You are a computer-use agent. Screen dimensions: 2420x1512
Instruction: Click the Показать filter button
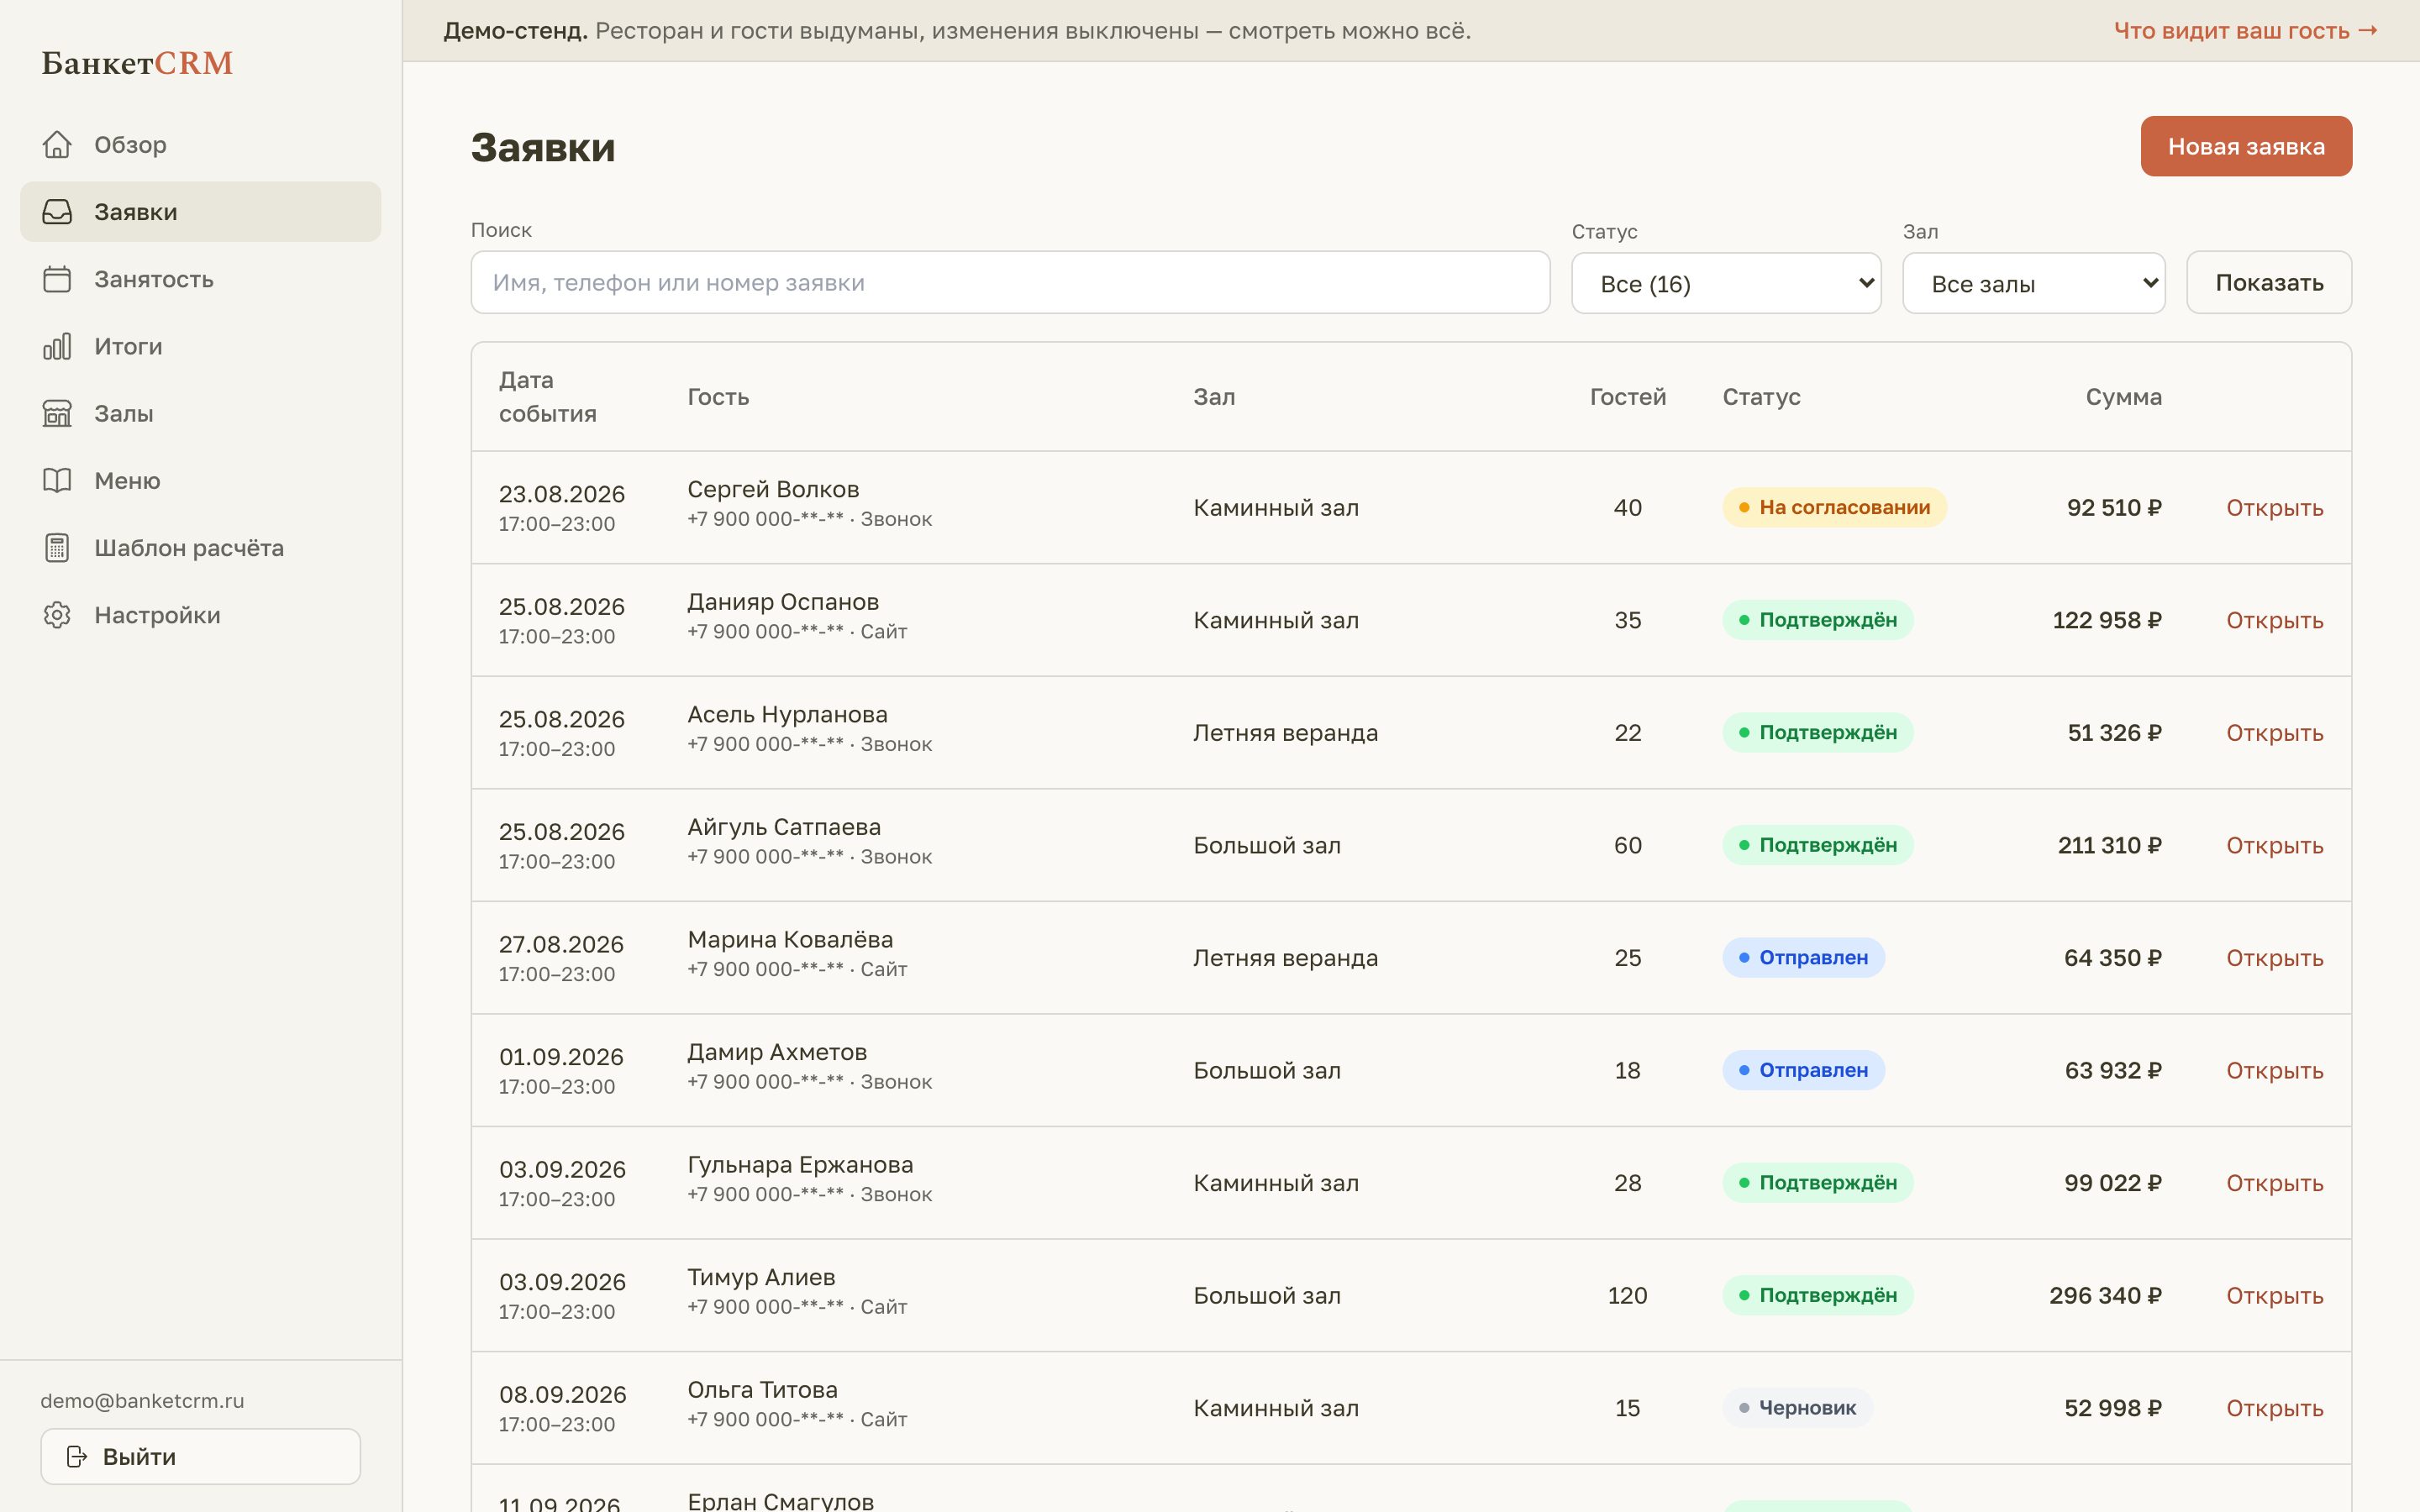point(2269,283)
